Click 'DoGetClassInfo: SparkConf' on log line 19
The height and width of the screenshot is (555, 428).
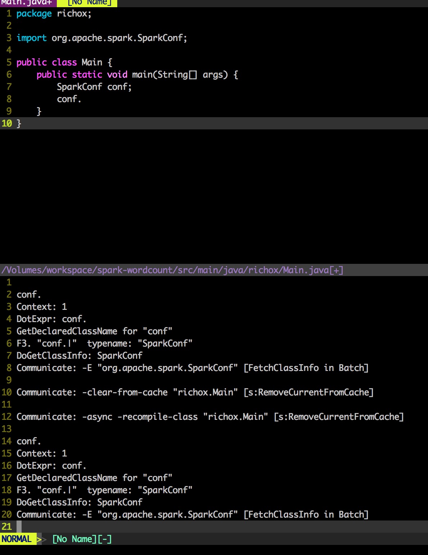pos(79,503)
